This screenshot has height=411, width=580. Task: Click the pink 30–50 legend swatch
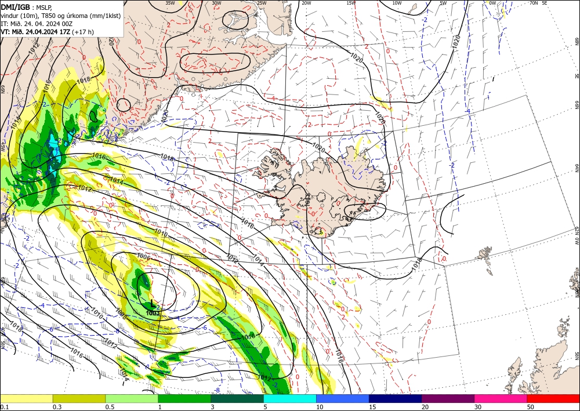click(501, 398)
